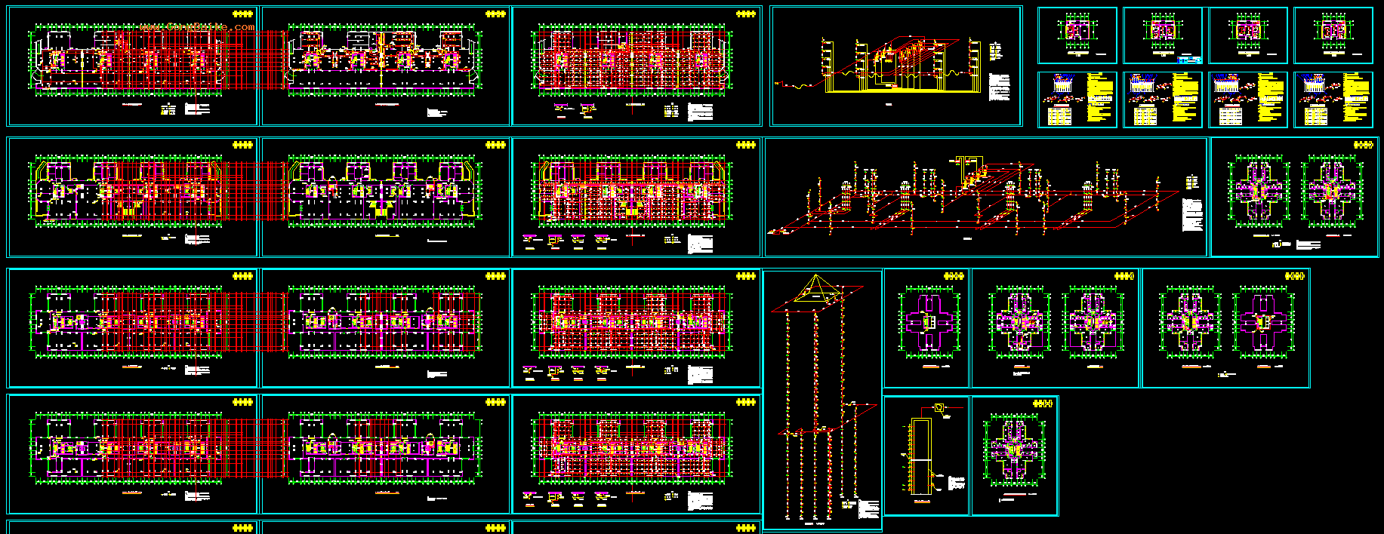Viewport: 1384px width, 534px height.
Task: Open the piping isometric sheet with the yellow base
Action: coord(895,66)
